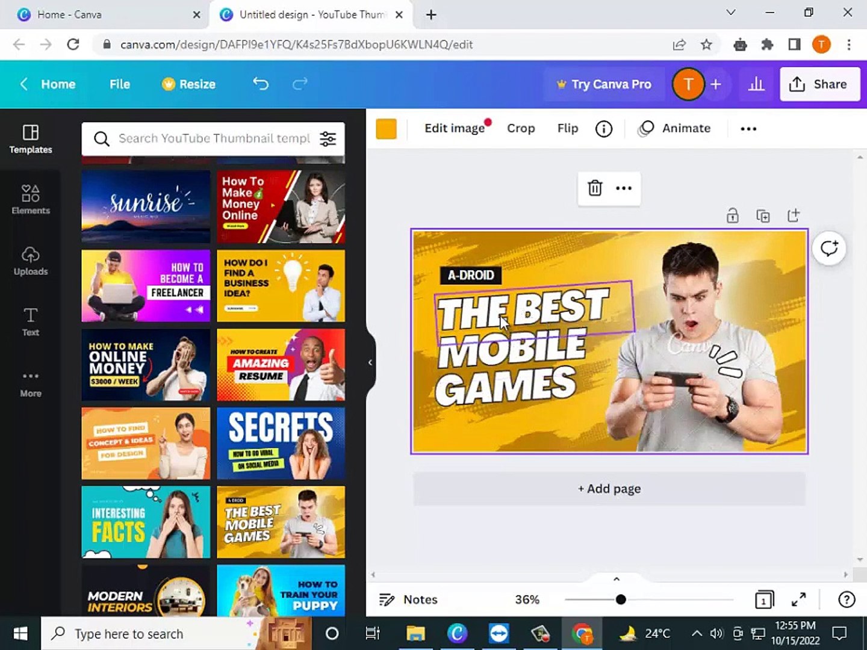Choose the Best Mobile Games template thumbnail
This screenshot has height=650, width=867.
click(x=281, y=522)
